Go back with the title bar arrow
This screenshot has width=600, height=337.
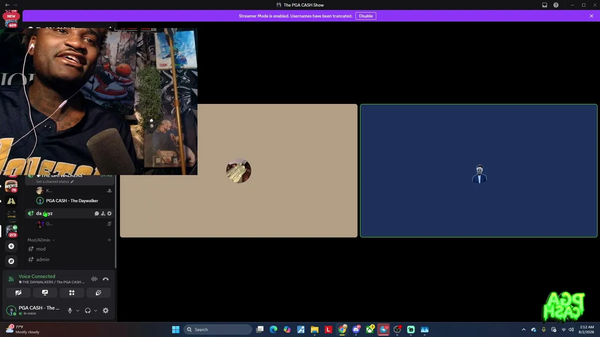[7, 5]
